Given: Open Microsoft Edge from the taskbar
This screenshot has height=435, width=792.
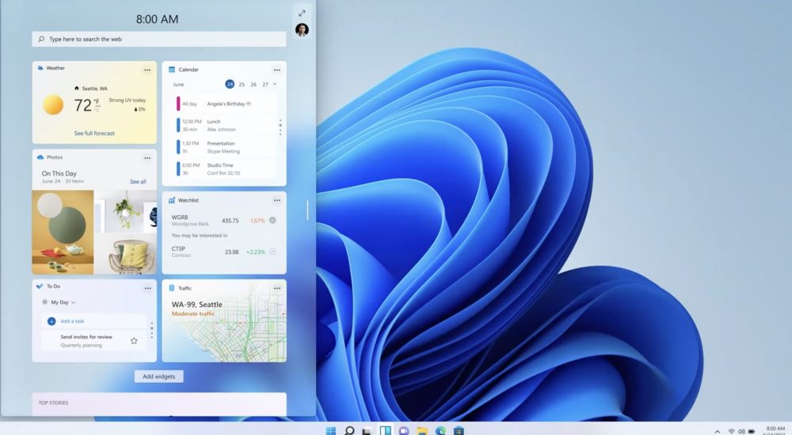Looking at the screenshot, I should point(440,431).
